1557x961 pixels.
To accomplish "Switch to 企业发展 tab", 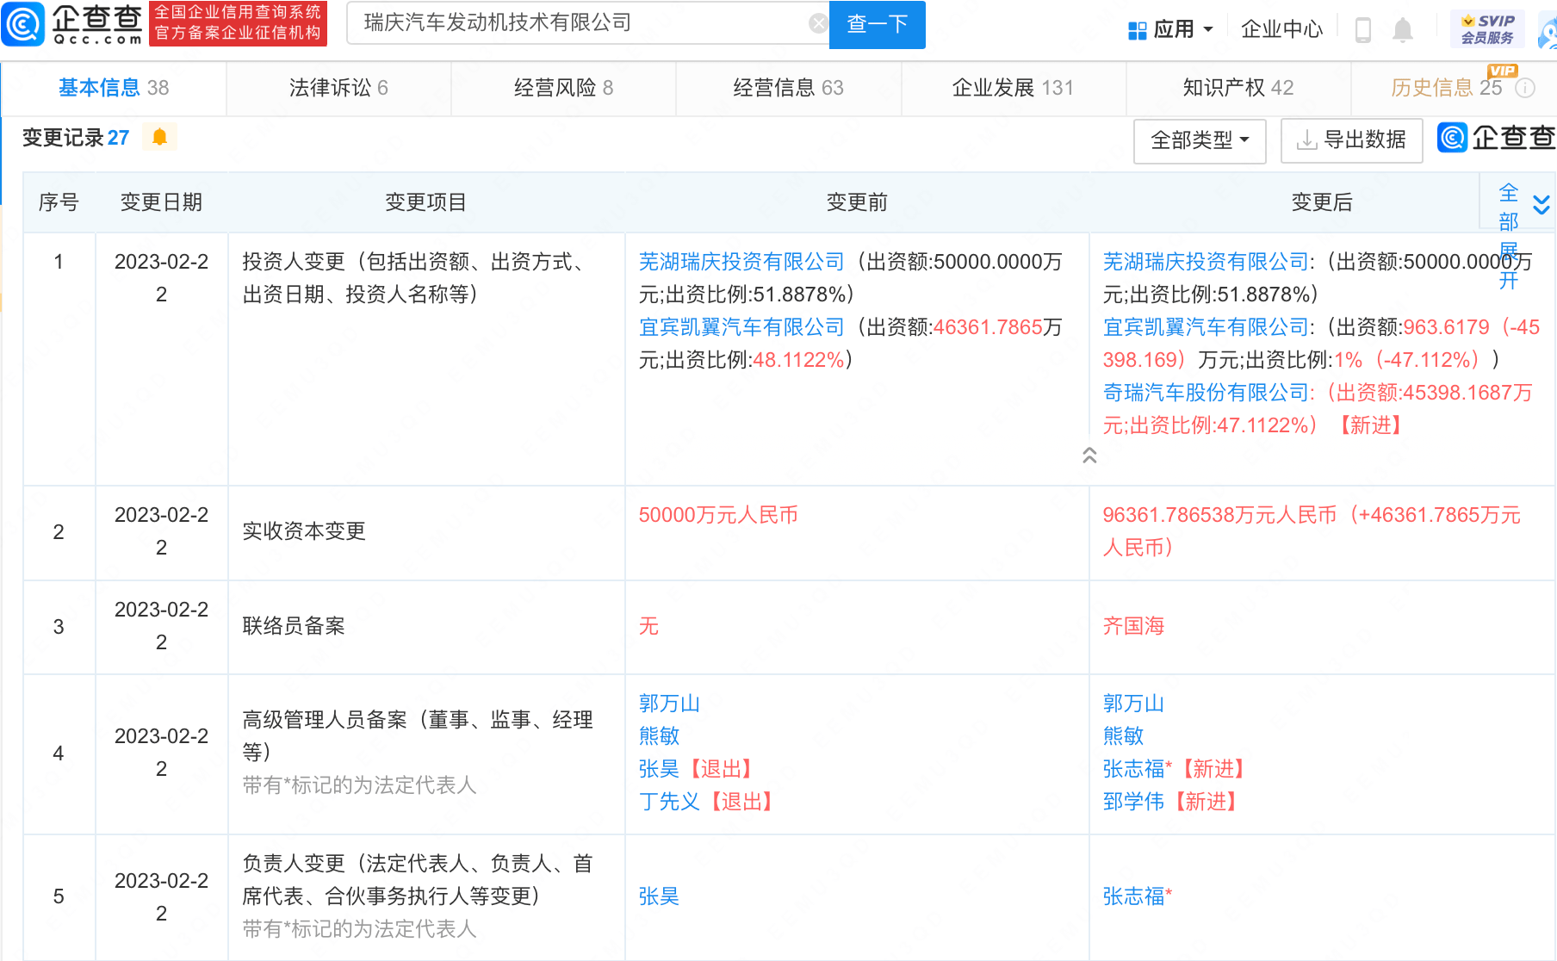I will tap(1013, 88).
